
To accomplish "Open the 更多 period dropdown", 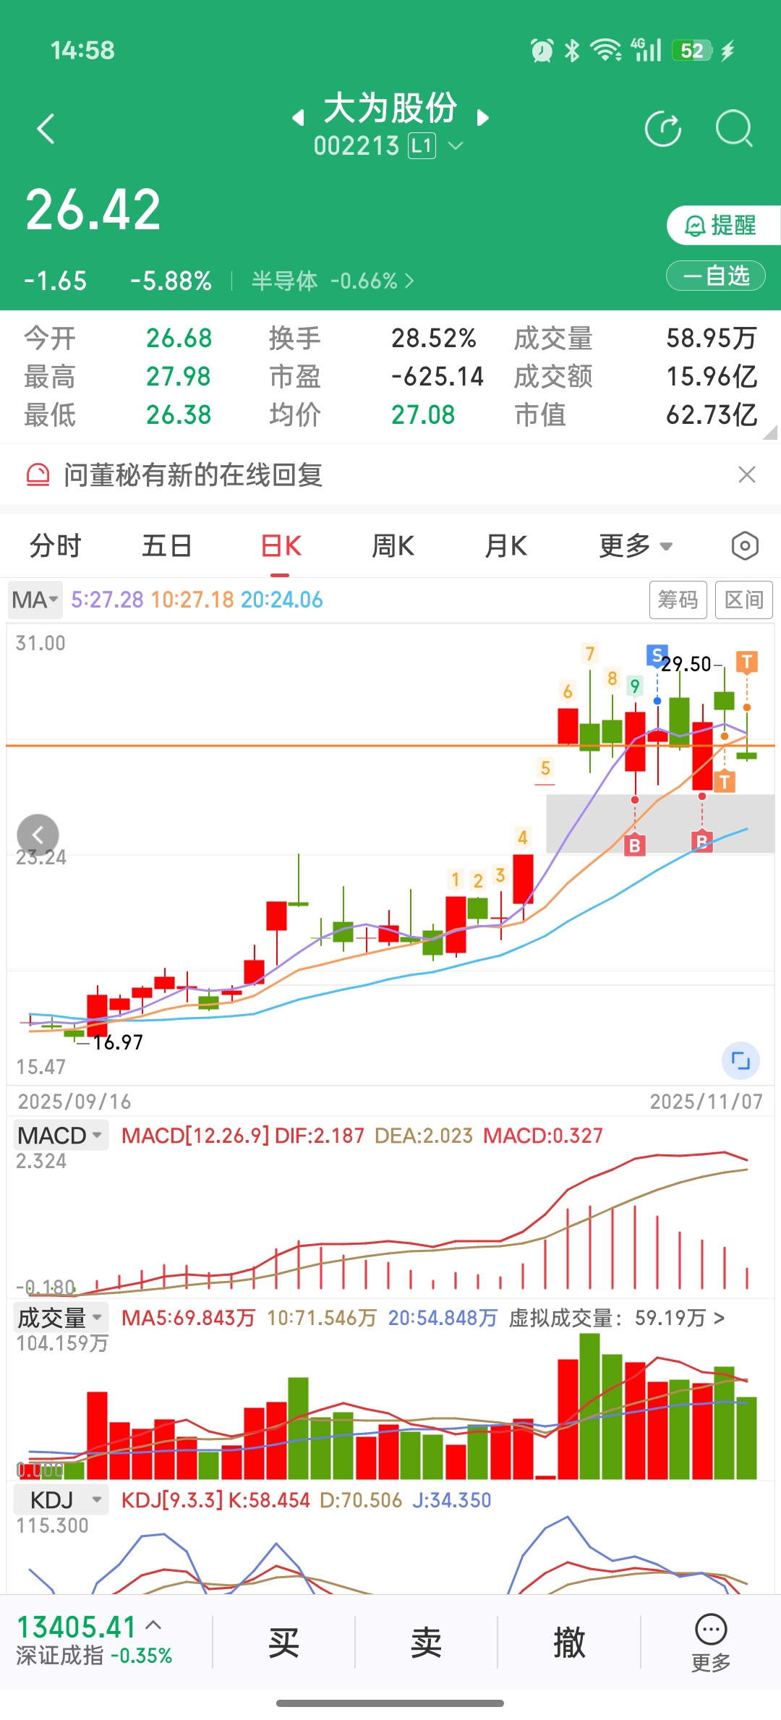I will (636, 546).
